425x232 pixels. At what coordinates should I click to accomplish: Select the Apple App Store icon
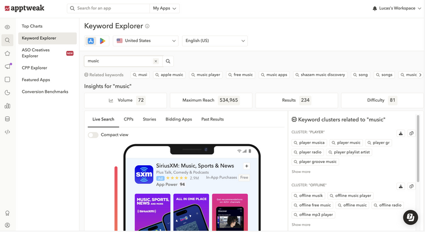tap(91, 41)
